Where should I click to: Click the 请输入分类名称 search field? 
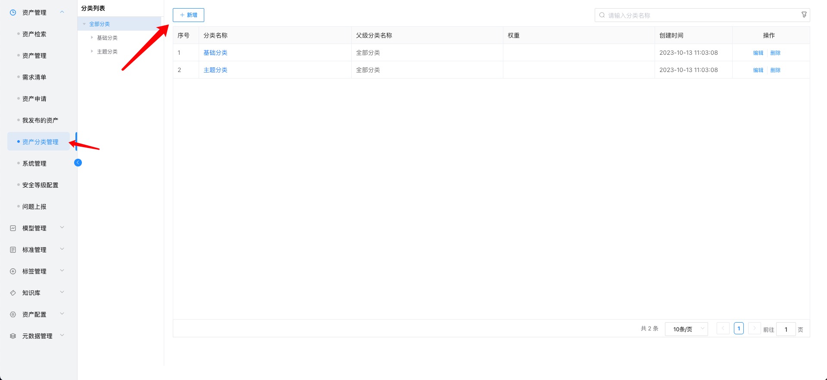click(x=702, y=15)
